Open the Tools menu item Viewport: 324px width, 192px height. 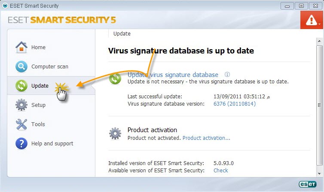point(38,124)
